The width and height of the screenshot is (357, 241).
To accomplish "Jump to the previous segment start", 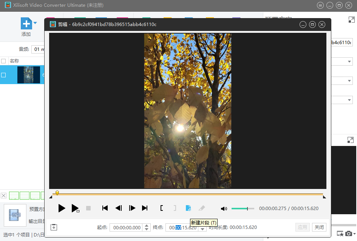I will [105, 208].
